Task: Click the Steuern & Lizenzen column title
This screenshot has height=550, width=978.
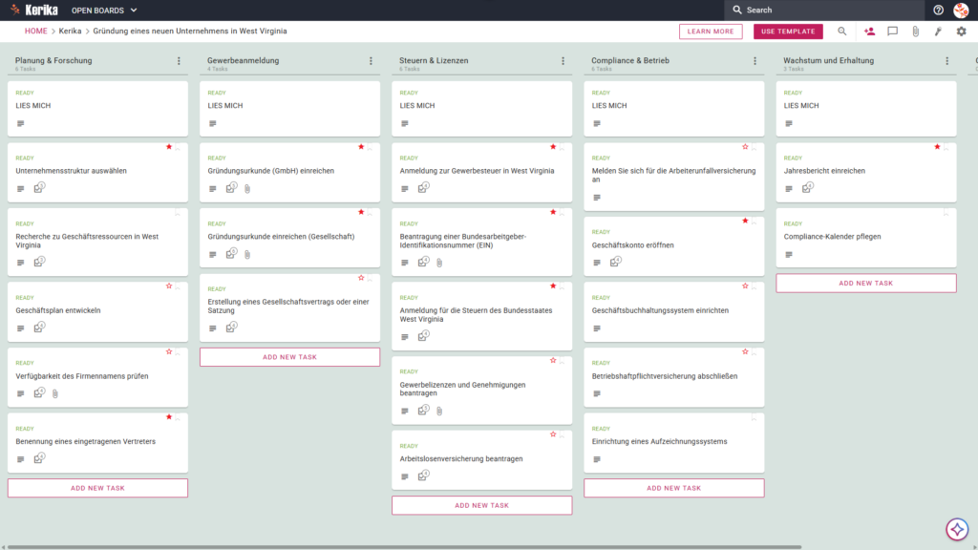Action: pos(434,60)
